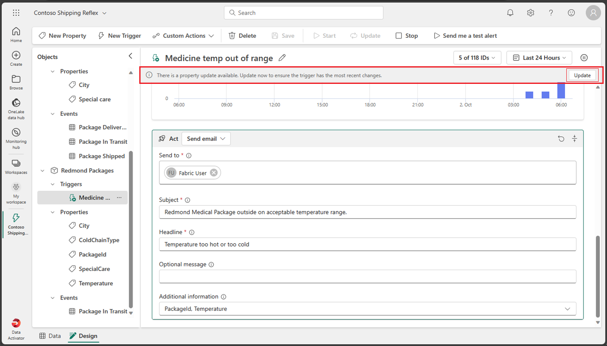607x346 pixels.
Task: Click Send me a test alert
Action: point(465,36)
